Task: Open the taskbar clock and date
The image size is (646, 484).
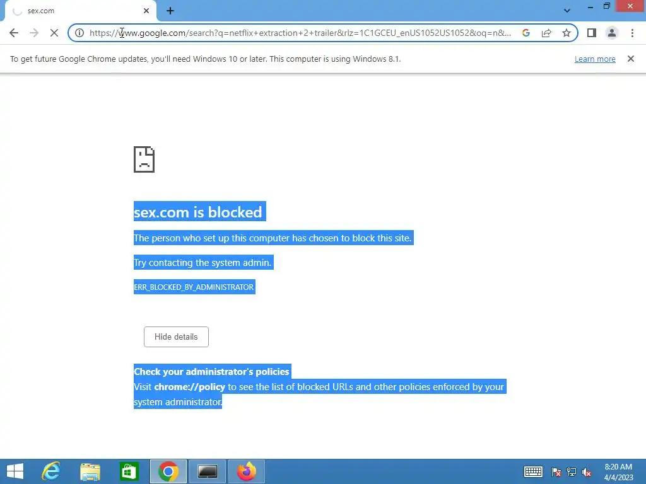Action: coord(618,471)
